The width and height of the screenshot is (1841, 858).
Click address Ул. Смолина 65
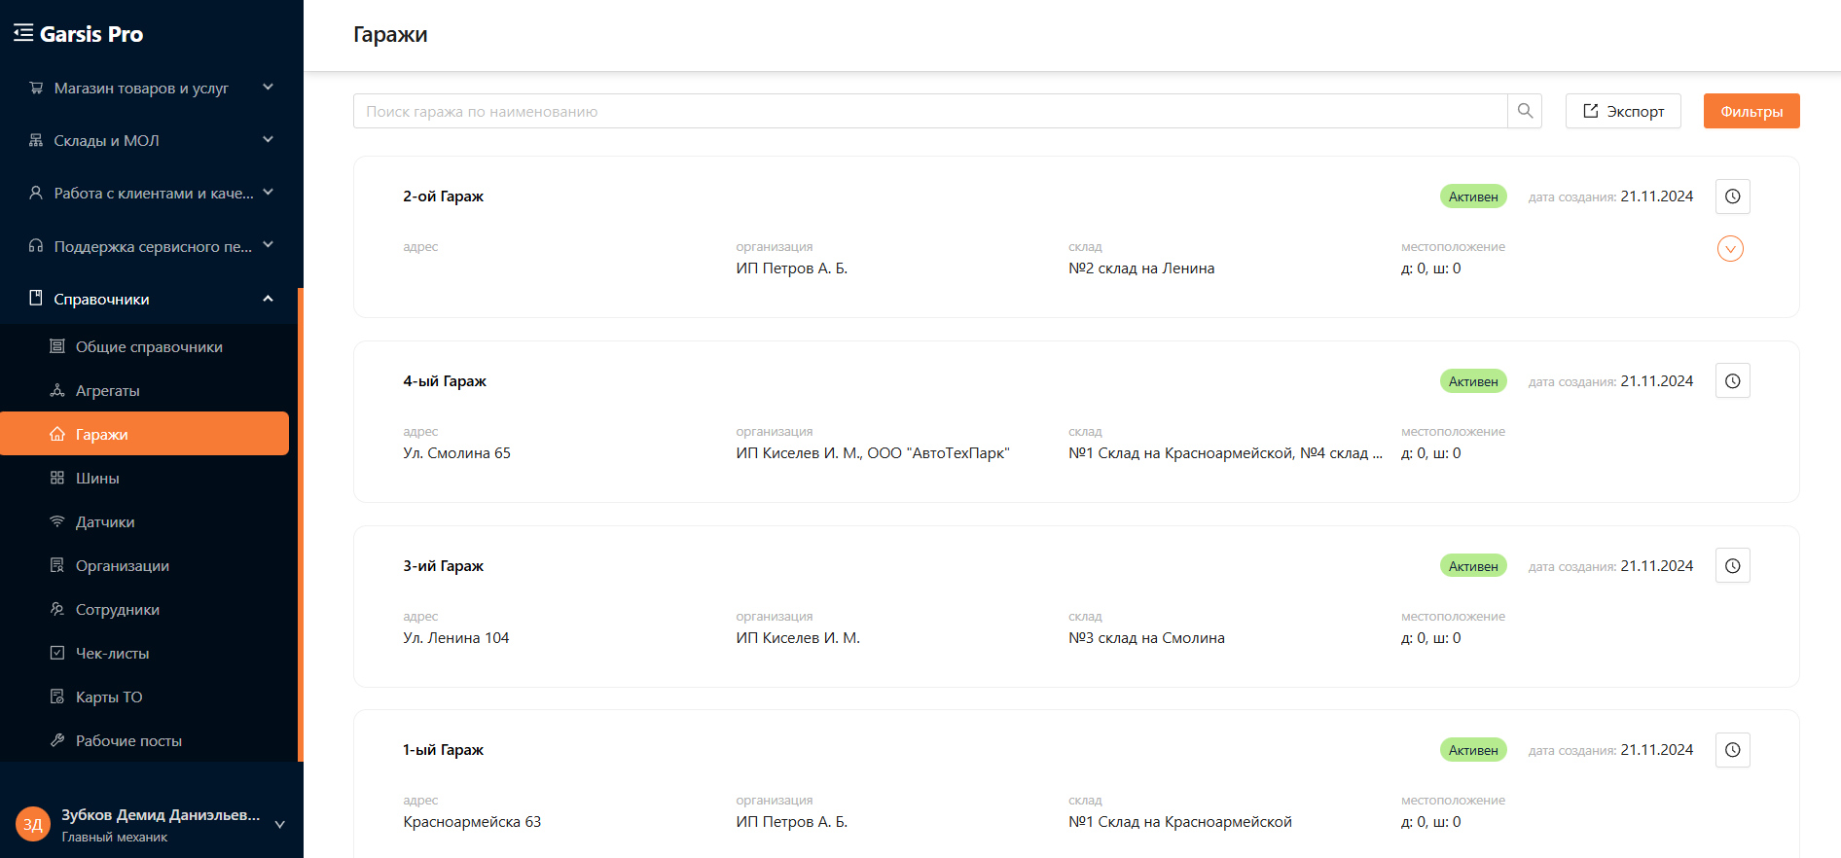[456, 453]
